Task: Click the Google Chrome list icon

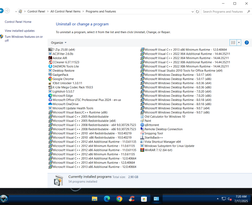Action: point(50,79)
